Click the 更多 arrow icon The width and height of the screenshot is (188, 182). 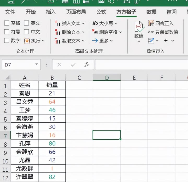point(95,41)
